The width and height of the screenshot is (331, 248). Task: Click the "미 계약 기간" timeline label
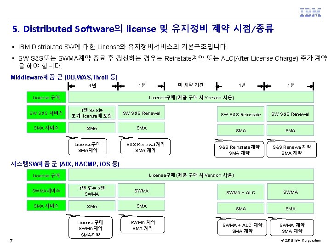tap(191, 85)
